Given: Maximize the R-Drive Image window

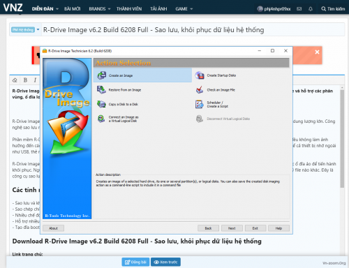Looking at the screenshot, I should (x=272, y=51).
